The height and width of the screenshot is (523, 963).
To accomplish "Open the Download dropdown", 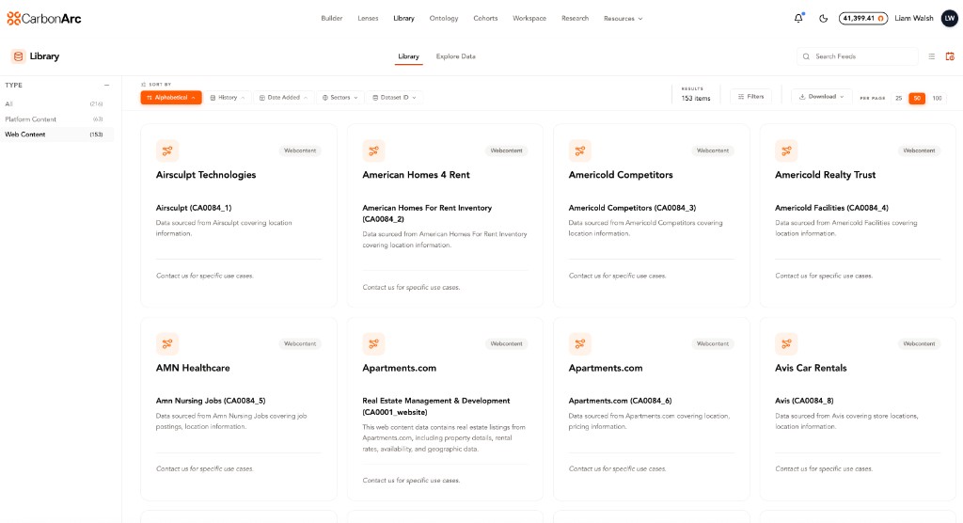I will click(821, 97).
